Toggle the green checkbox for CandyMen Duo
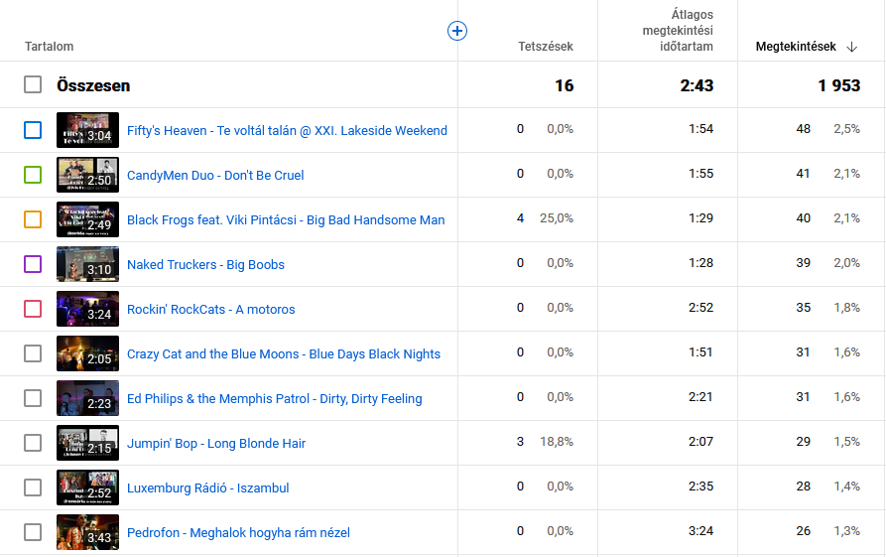Viewport: 886px width, 557px height. [33, 175]
